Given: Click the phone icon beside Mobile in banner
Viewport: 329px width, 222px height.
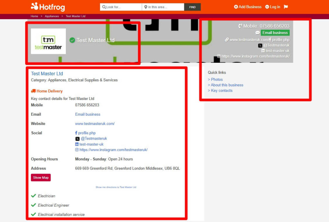Looking at the screenshot, I should click(240, 26).
